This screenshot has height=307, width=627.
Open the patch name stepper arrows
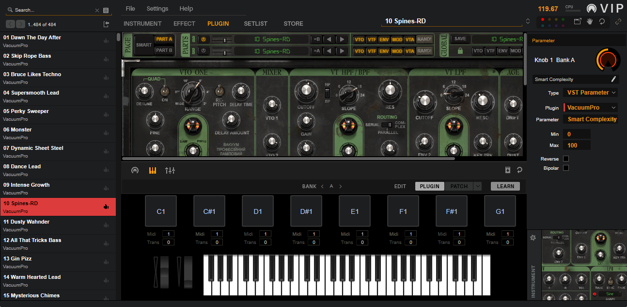[x=528, y=21]
